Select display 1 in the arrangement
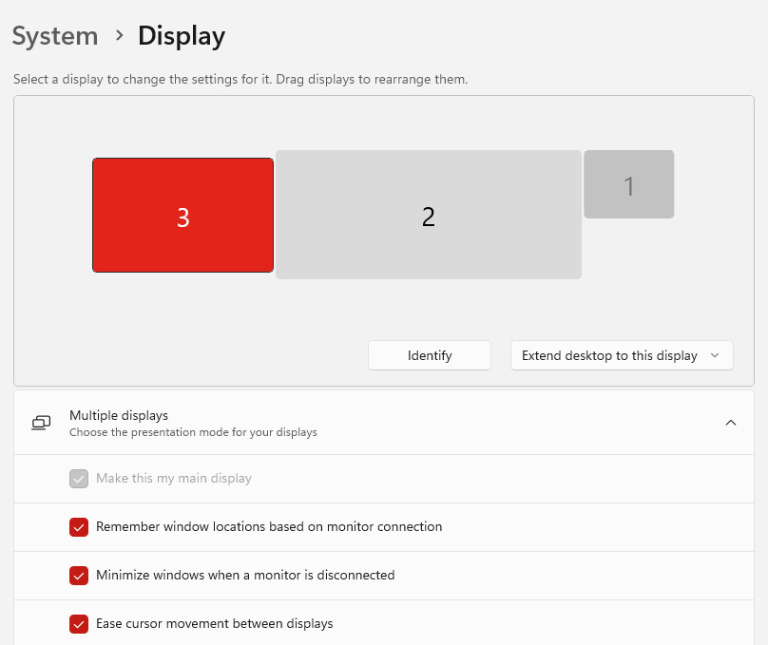Image resolution: width=768 pixels, height=645 pixels. coord(628,184)
